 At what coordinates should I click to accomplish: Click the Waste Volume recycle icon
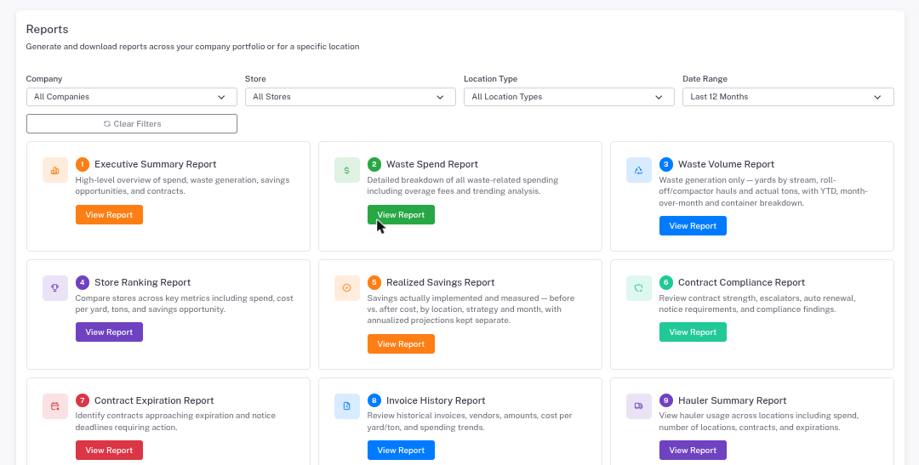639,170
